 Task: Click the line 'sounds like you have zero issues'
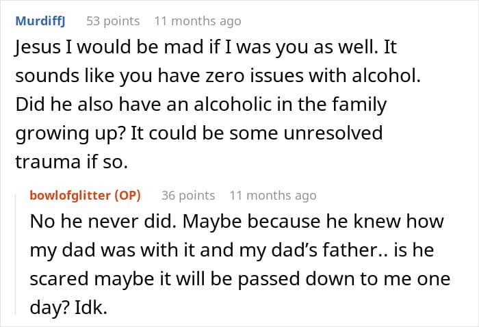(x=218, y=76)
